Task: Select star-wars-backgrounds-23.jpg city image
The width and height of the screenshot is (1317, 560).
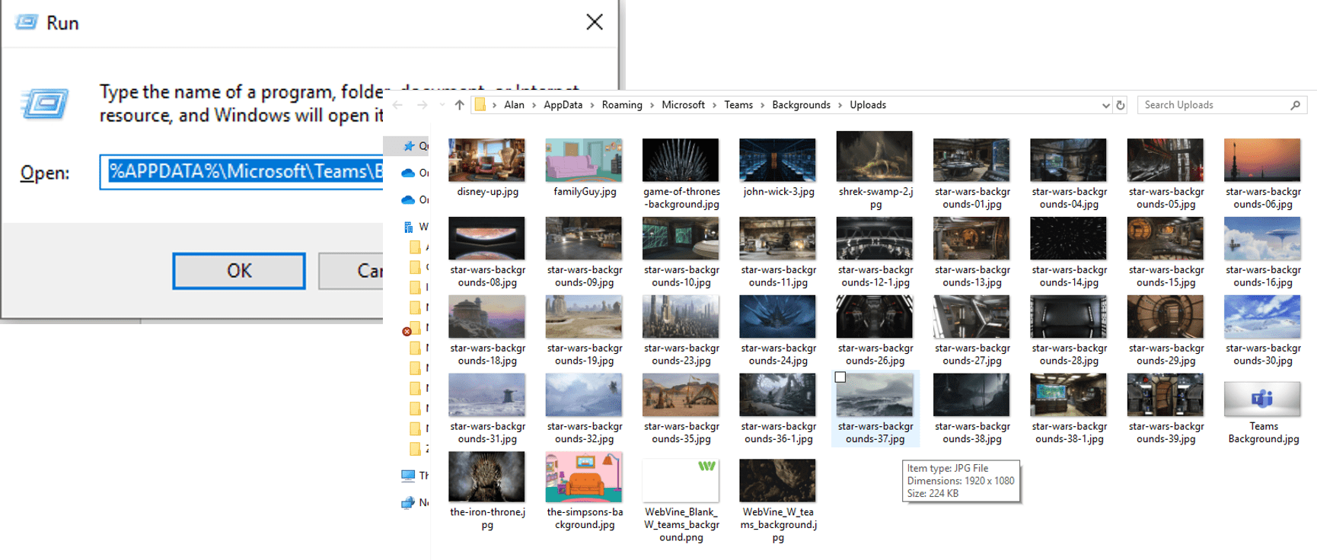Action: [681, 317]
